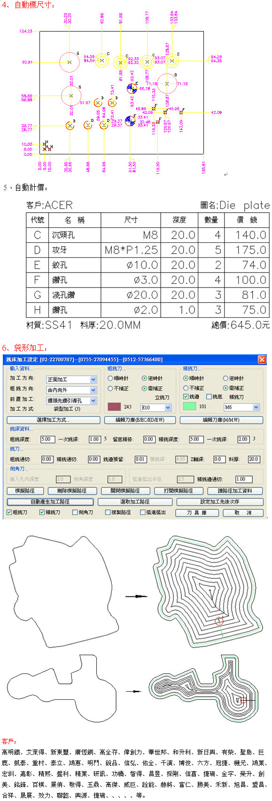Close the 銑床加工設定 dialog
Viewport: 272px width, 801px height.
(262, 360)
